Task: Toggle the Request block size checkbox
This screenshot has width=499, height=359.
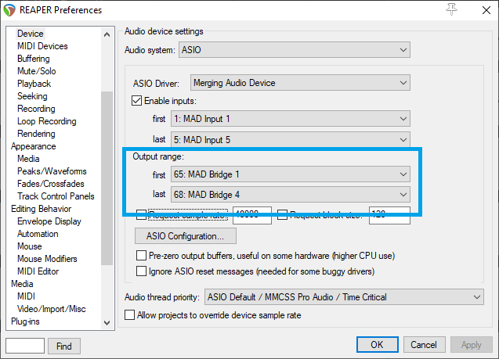Action: tap(282, 215)
